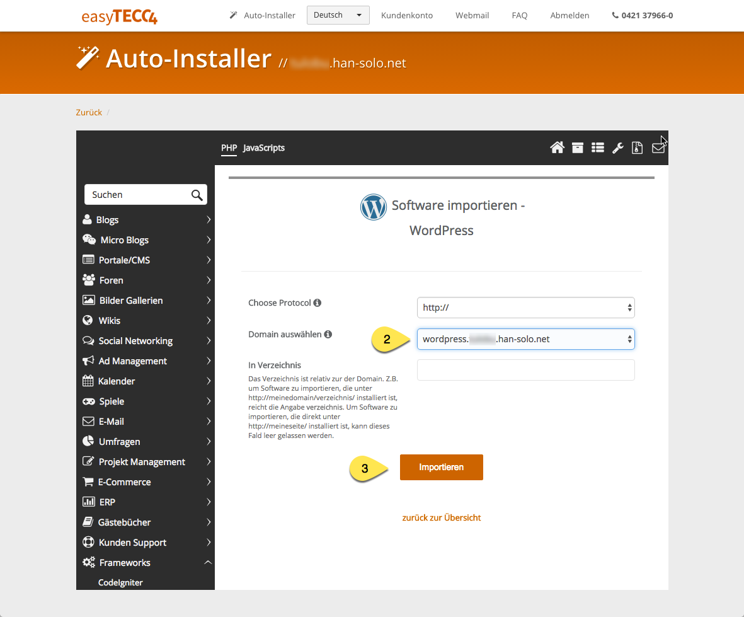The height and width of the screenshot is (617, 744).
Task: Click the Zurück breadcrumb link
Action: 89,112
